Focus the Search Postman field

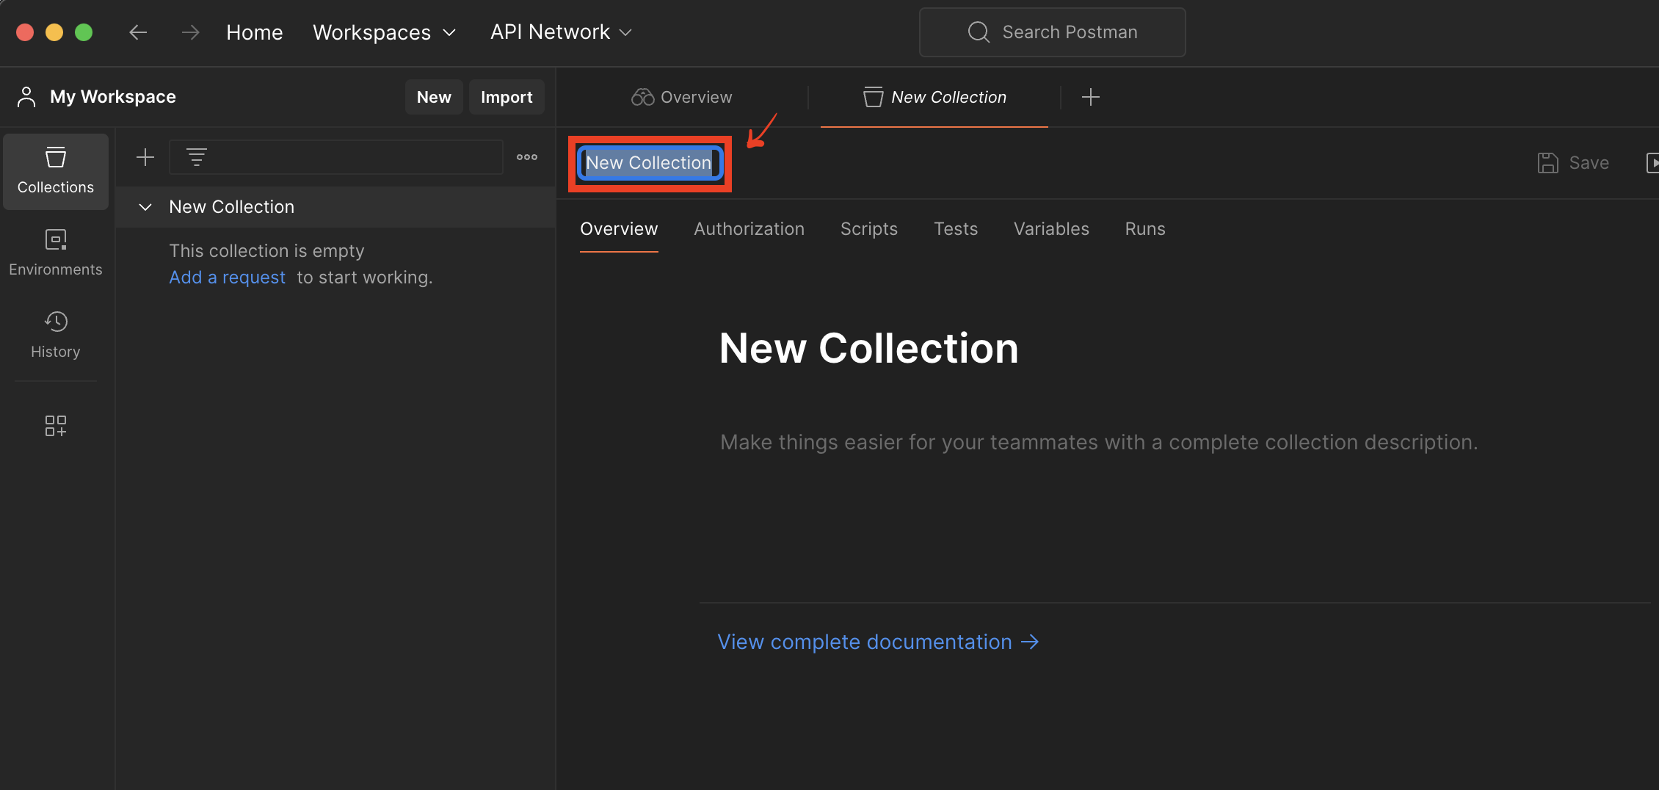[1052, 32]
